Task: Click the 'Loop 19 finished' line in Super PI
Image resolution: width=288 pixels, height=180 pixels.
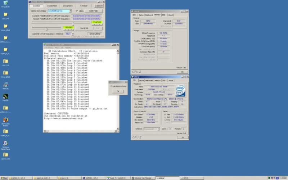Action: (x=68, y=106)
